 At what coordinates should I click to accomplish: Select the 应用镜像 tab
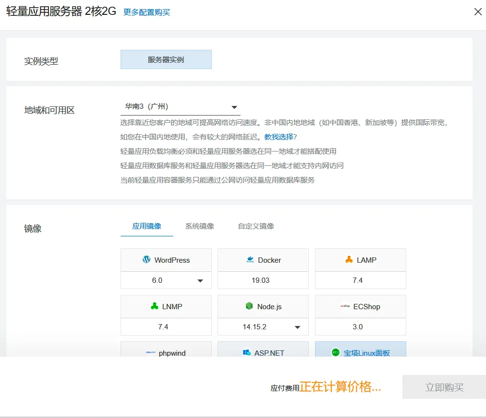[146, 226]
